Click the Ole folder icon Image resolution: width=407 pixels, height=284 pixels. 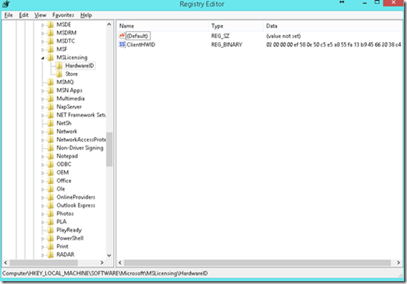click(x=51, y=189)
